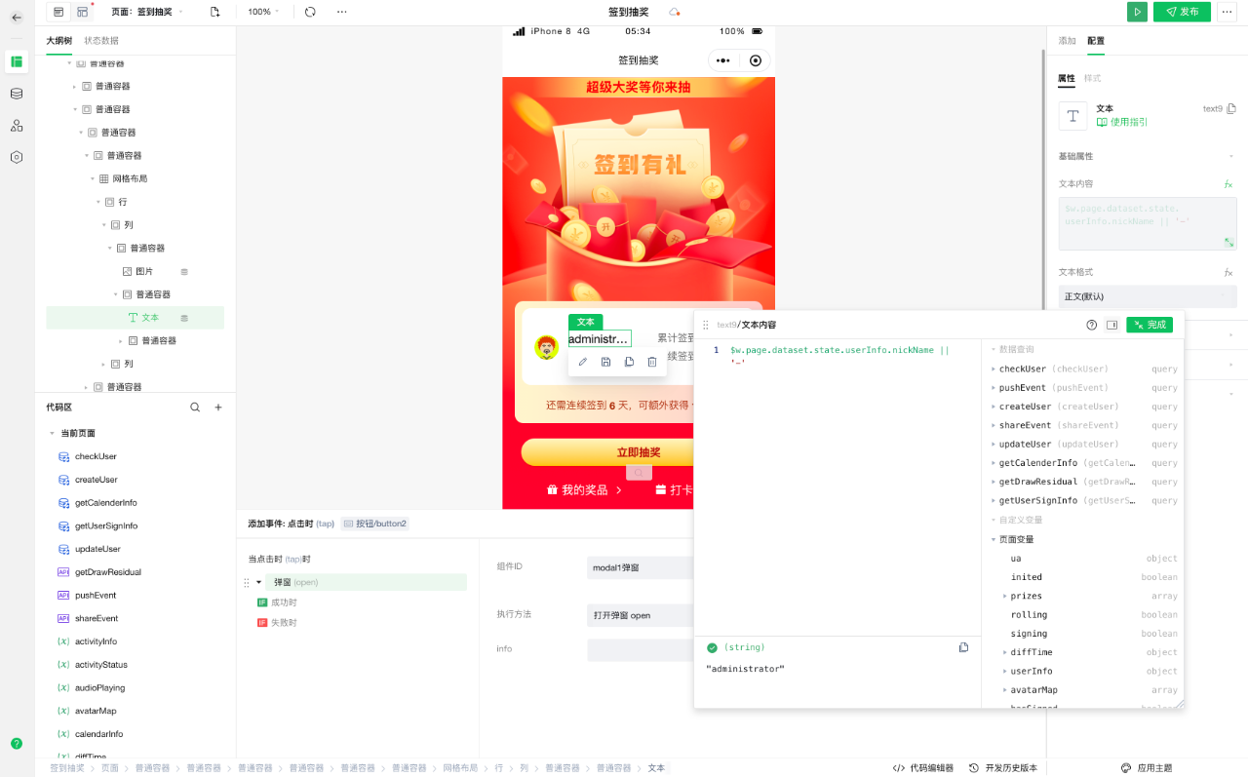Open the hexagon settings sidebar icon
The height and width of the screenshot is (777, 1248).
click(17, 157)
